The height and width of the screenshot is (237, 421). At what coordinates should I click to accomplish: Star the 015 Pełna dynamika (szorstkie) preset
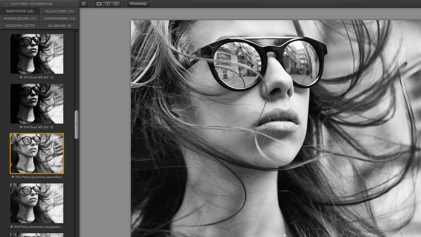point(13,177)
